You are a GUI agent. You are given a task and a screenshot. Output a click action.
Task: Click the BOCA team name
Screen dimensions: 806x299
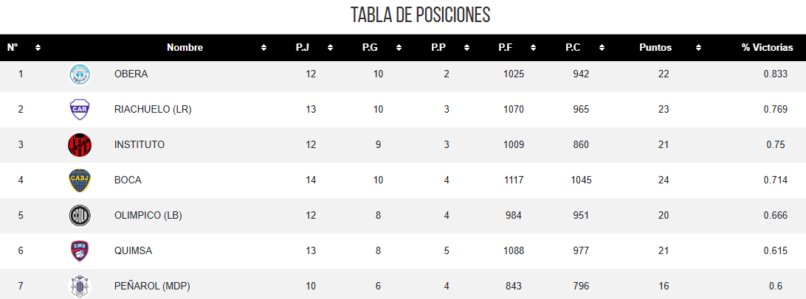click(128, 180)
